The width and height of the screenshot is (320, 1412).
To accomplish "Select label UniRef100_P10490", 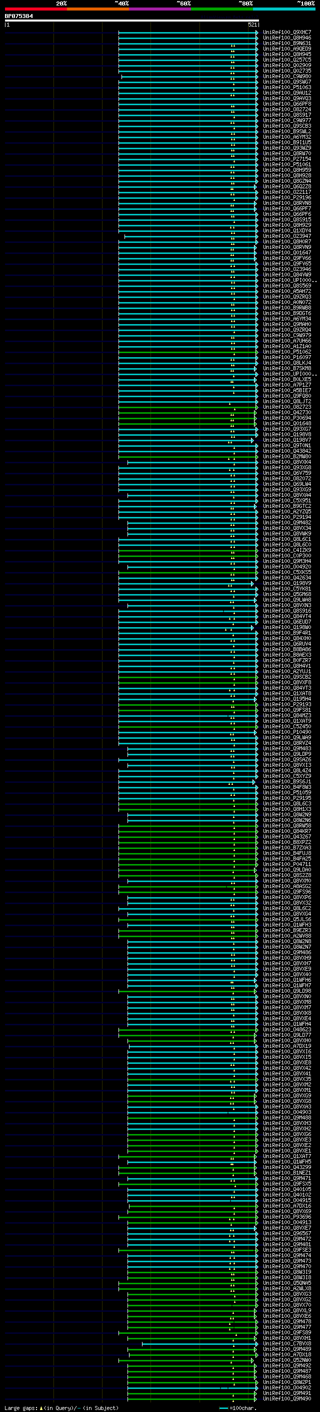I will pos(287,732).
